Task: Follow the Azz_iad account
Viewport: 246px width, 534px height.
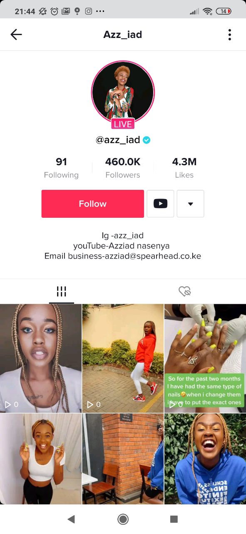Action: tap(93, 204)
